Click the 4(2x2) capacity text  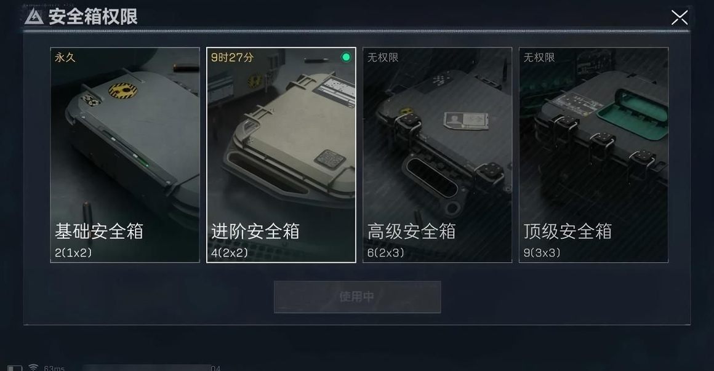230,253
